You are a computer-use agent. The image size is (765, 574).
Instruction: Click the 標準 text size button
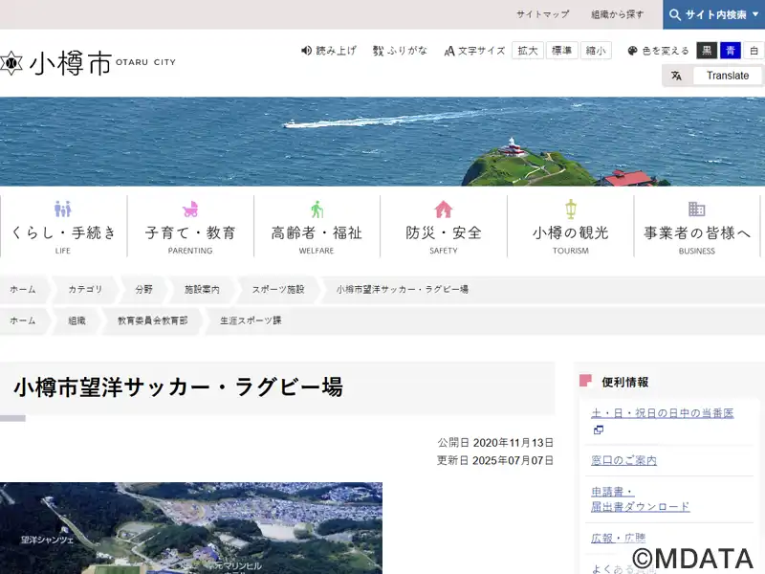click(x=562, y=51)
